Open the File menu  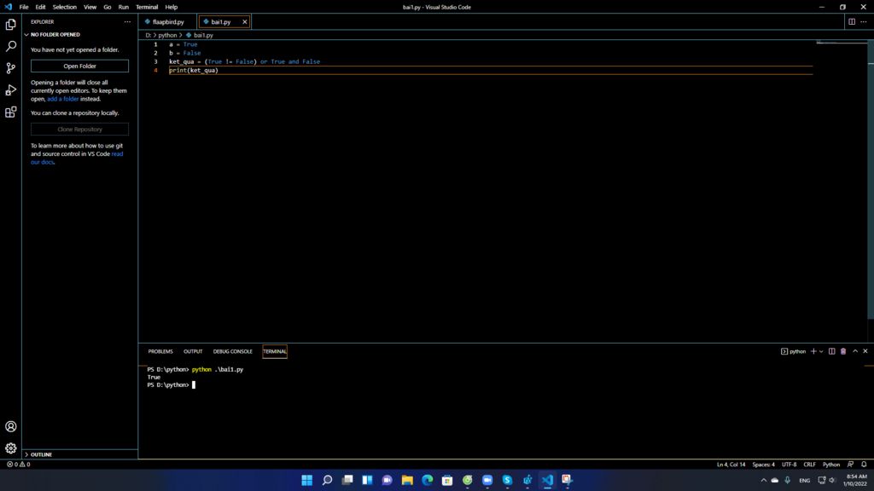[23, 7]
